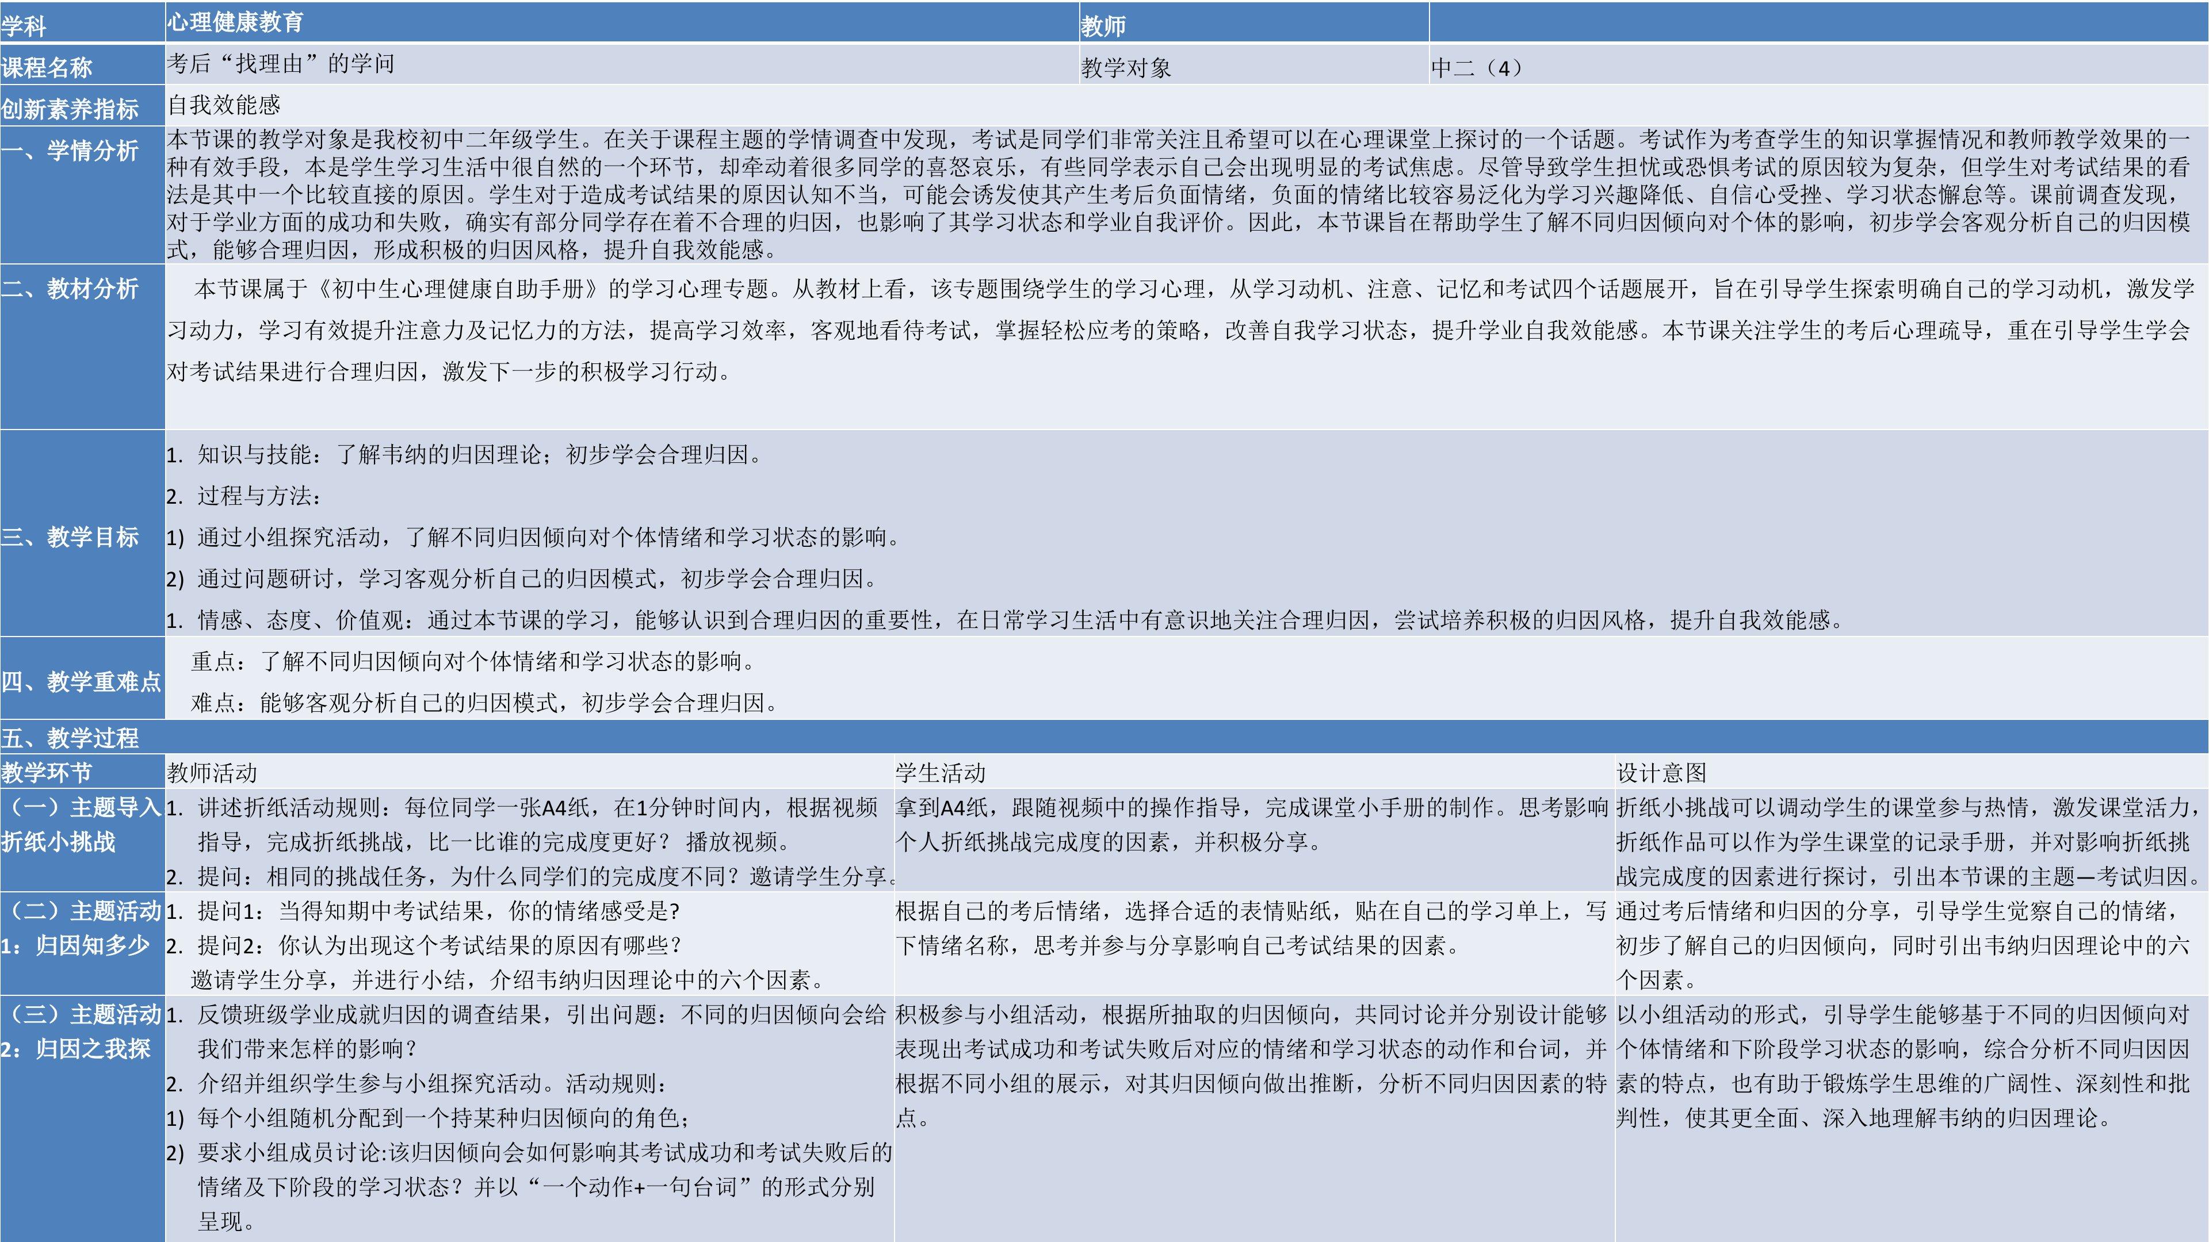2209x1242 pixels.
Task: Select the 设计意图 column header
Action: click(x=1661, y=772)
